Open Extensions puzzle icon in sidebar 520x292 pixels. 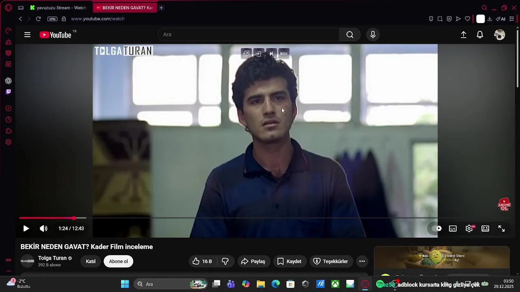[8, 131]
